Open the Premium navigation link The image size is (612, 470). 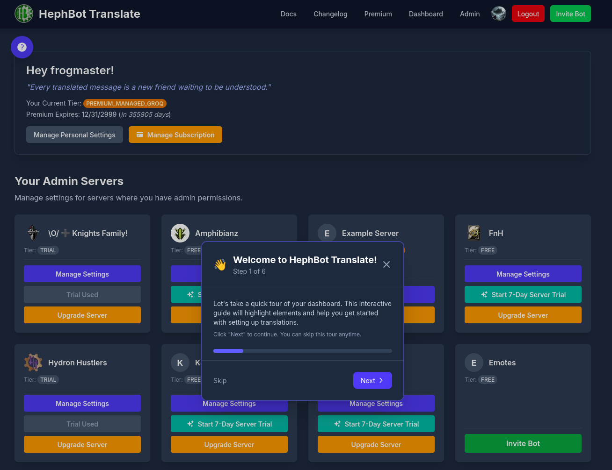[378, 14]
